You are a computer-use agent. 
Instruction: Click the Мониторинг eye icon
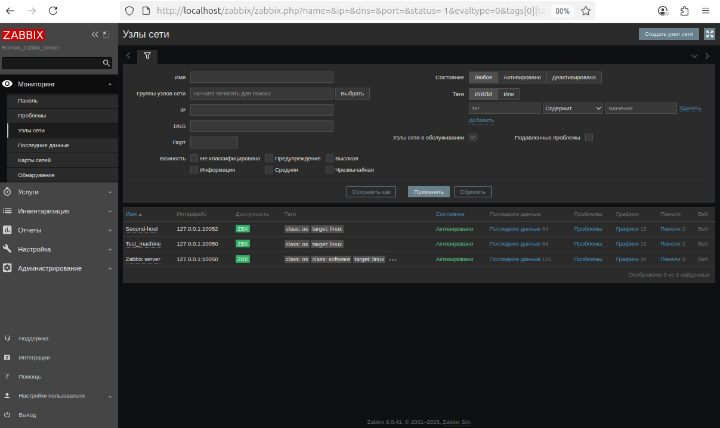7,84
